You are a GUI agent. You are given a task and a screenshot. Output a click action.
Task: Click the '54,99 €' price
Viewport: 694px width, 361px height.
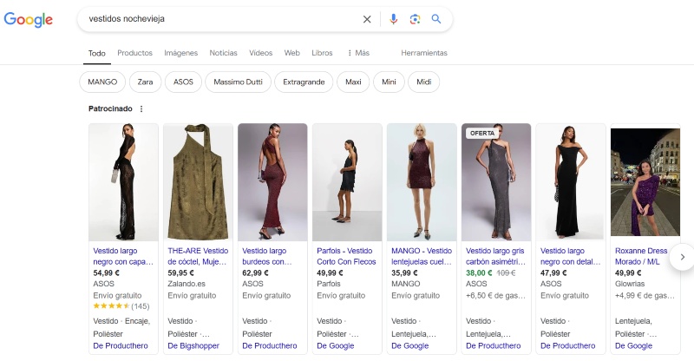(106, 272)
